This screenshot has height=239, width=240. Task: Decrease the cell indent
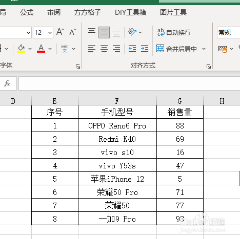(x=132, y=49)
